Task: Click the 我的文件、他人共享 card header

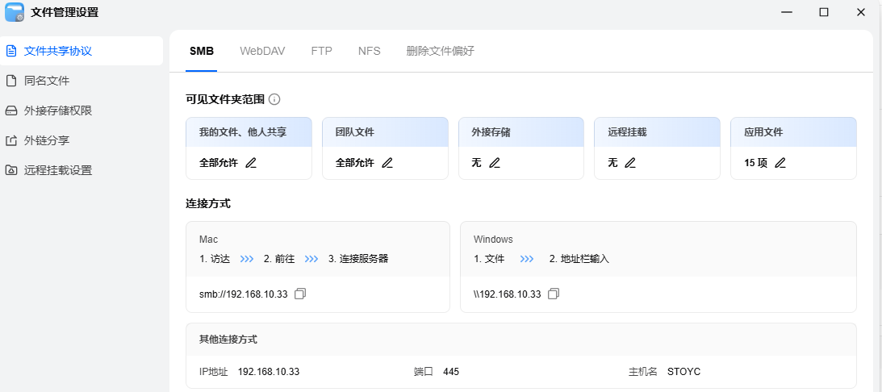Action: (249, 132)
